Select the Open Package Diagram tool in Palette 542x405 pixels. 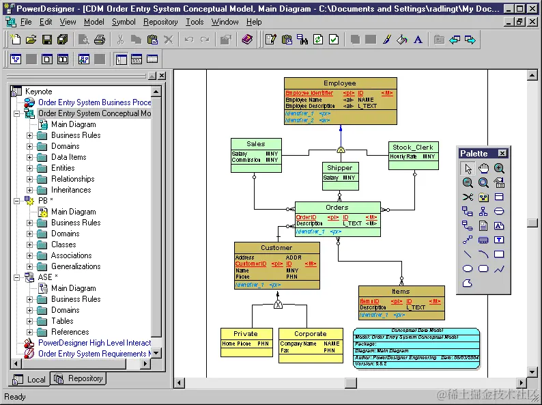coord(483,182)
